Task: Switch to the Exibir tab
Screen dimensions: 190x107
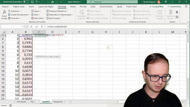Action: [93, 7]
